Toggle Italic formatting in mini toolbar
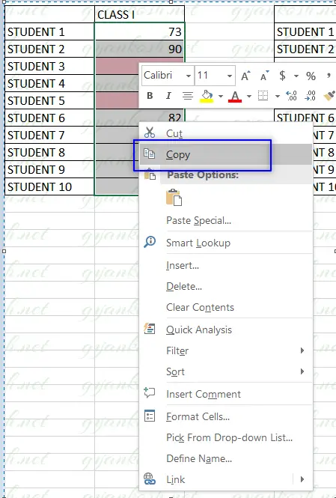Viewport: 336px width, 498px height. 168,96
